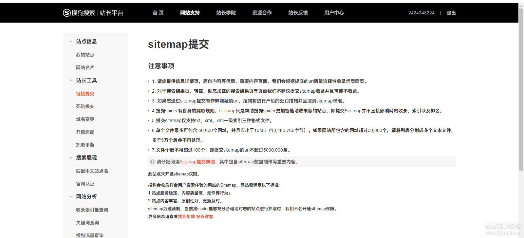This screenshot has height=238, width=524.
Task: Select 官网认证 in the sidebar
Action: coord(85,184)
